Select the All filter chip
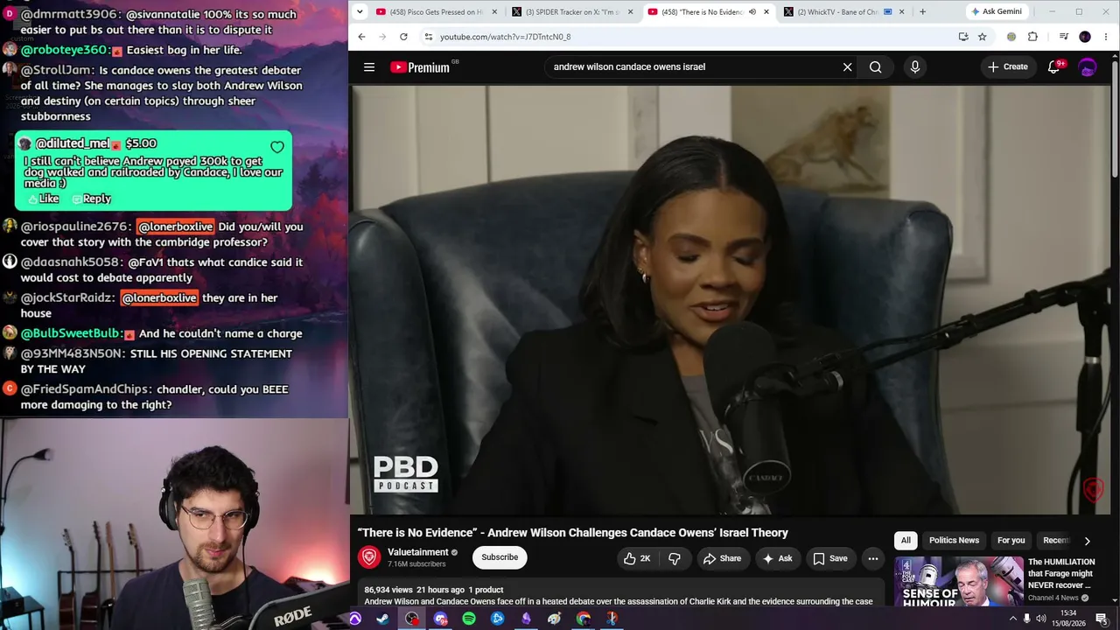This screenshot has height=630, width=1120. tap(906, 541)
